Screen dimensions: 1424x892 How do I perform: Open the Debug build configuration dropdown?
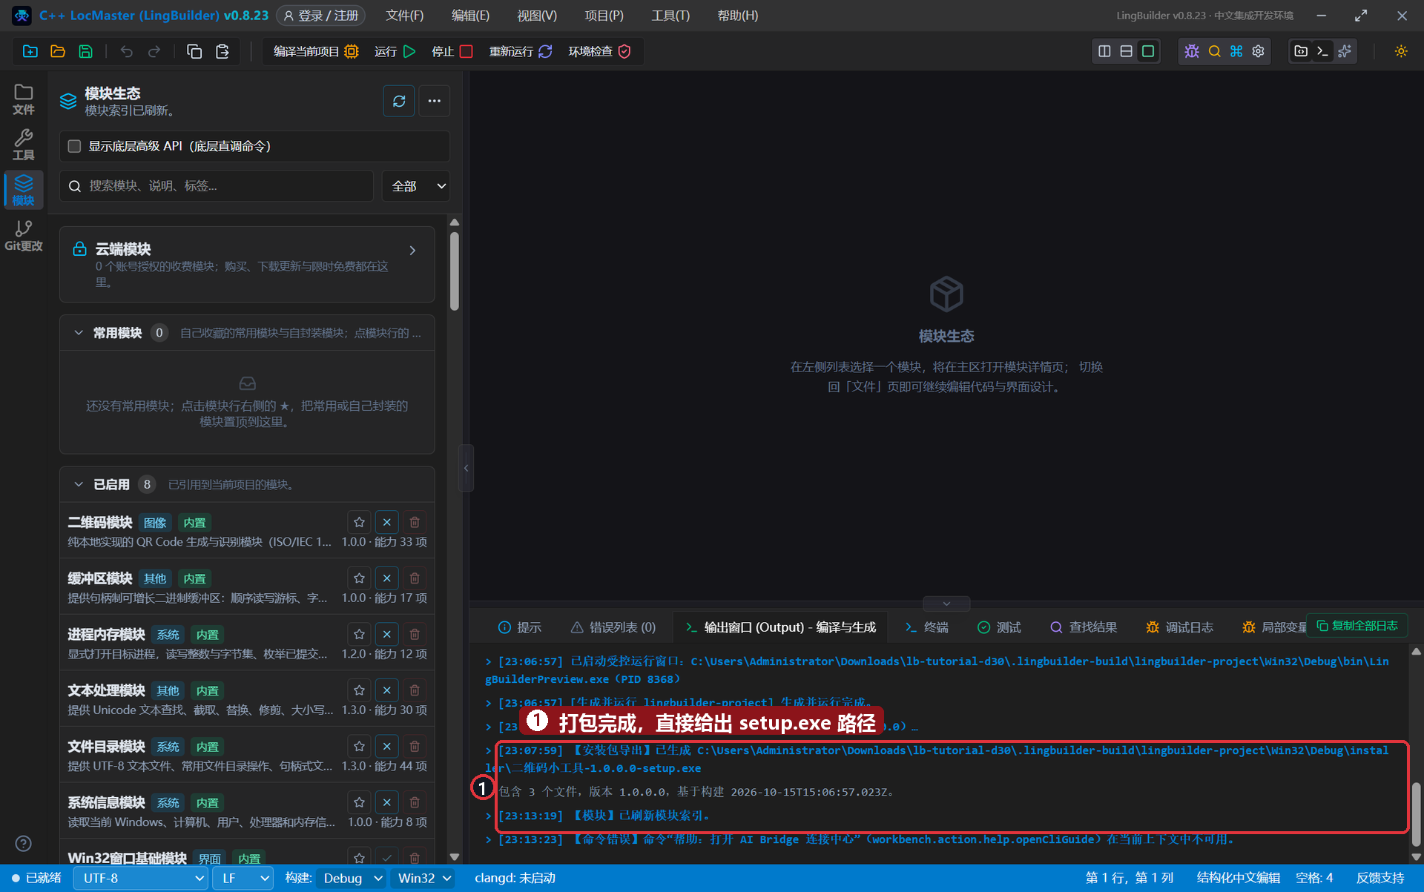(352, 878)
